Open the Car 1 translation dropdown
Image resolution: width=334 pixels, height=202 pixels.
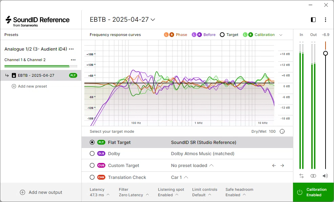pos(179,177)
